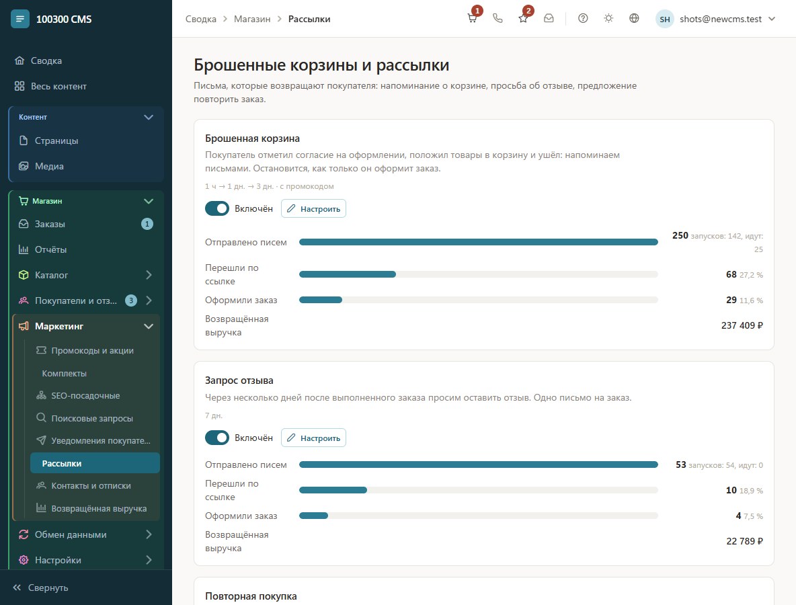Open the user account dropdown arrow

(772, 19)
